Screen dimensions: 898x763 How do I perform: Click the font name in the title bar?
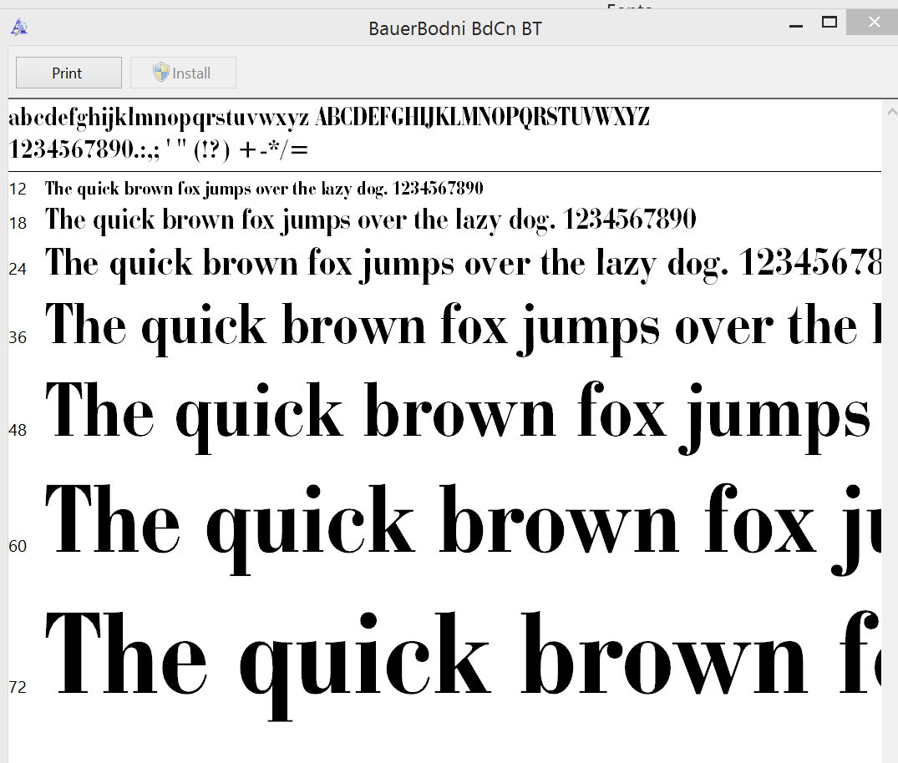(455, 28)
